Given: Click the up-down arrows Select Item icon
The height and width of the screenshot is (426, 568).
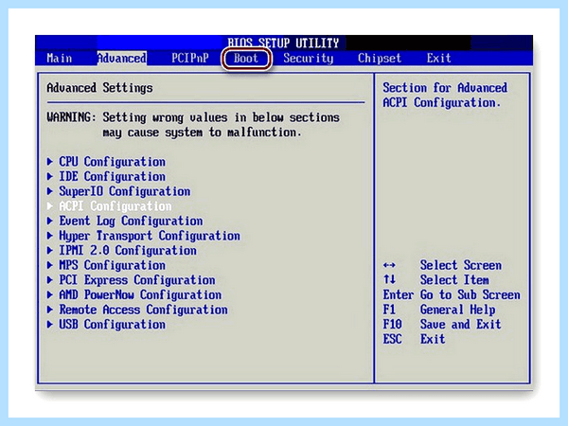Looking at the screenshot, I should (389, 279).
